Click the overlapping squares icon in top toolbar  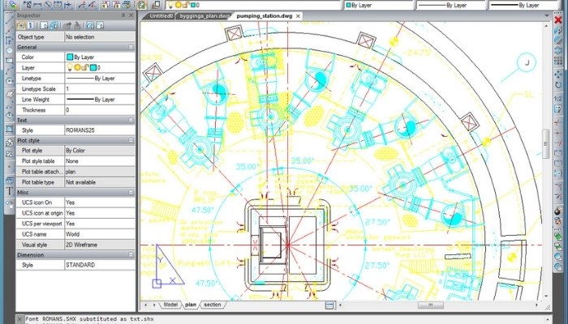[x=157, y=5]
